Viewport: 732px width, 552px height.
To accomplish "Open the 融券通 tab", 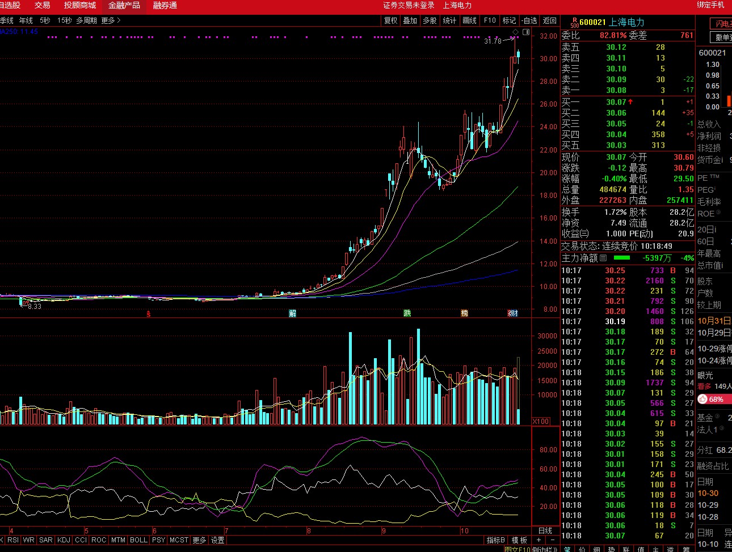I will 165,6.
